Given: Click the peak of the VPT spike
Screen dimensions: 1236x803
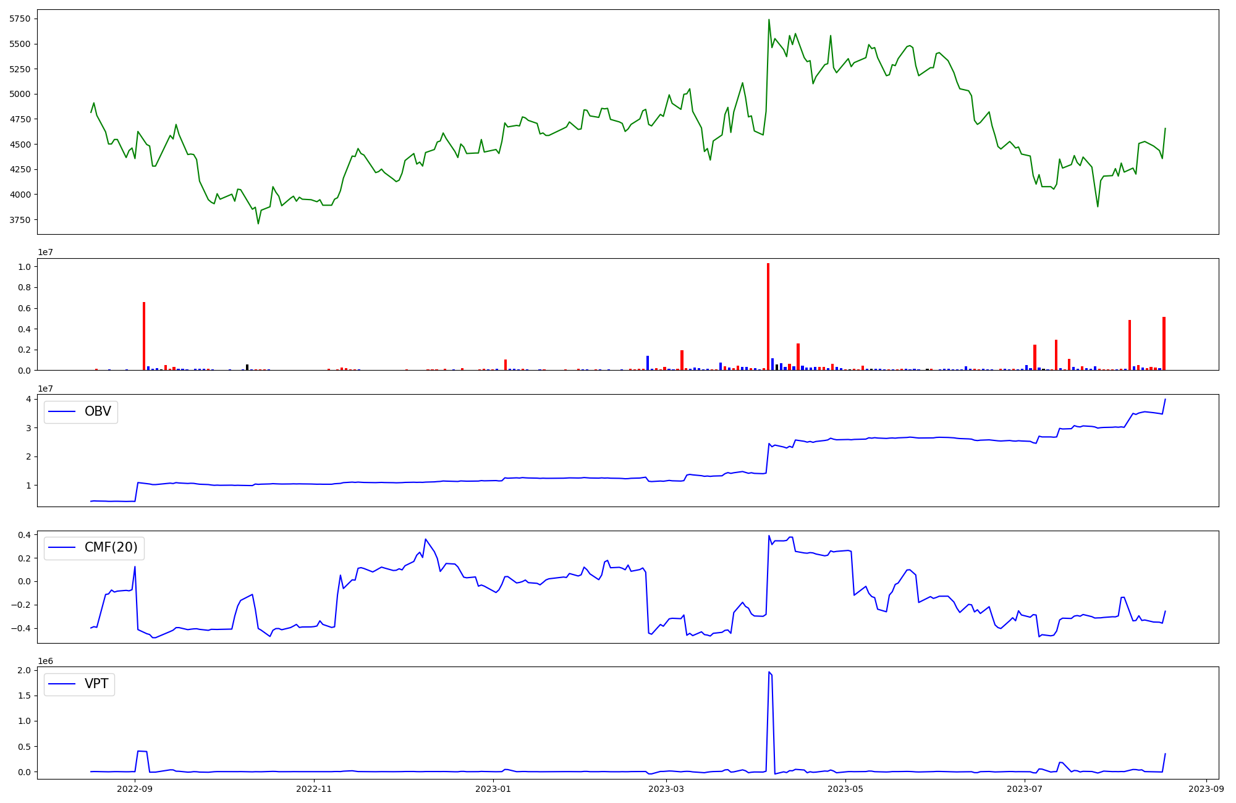Looking at the screenshot, I should click(x=769, y=672).
